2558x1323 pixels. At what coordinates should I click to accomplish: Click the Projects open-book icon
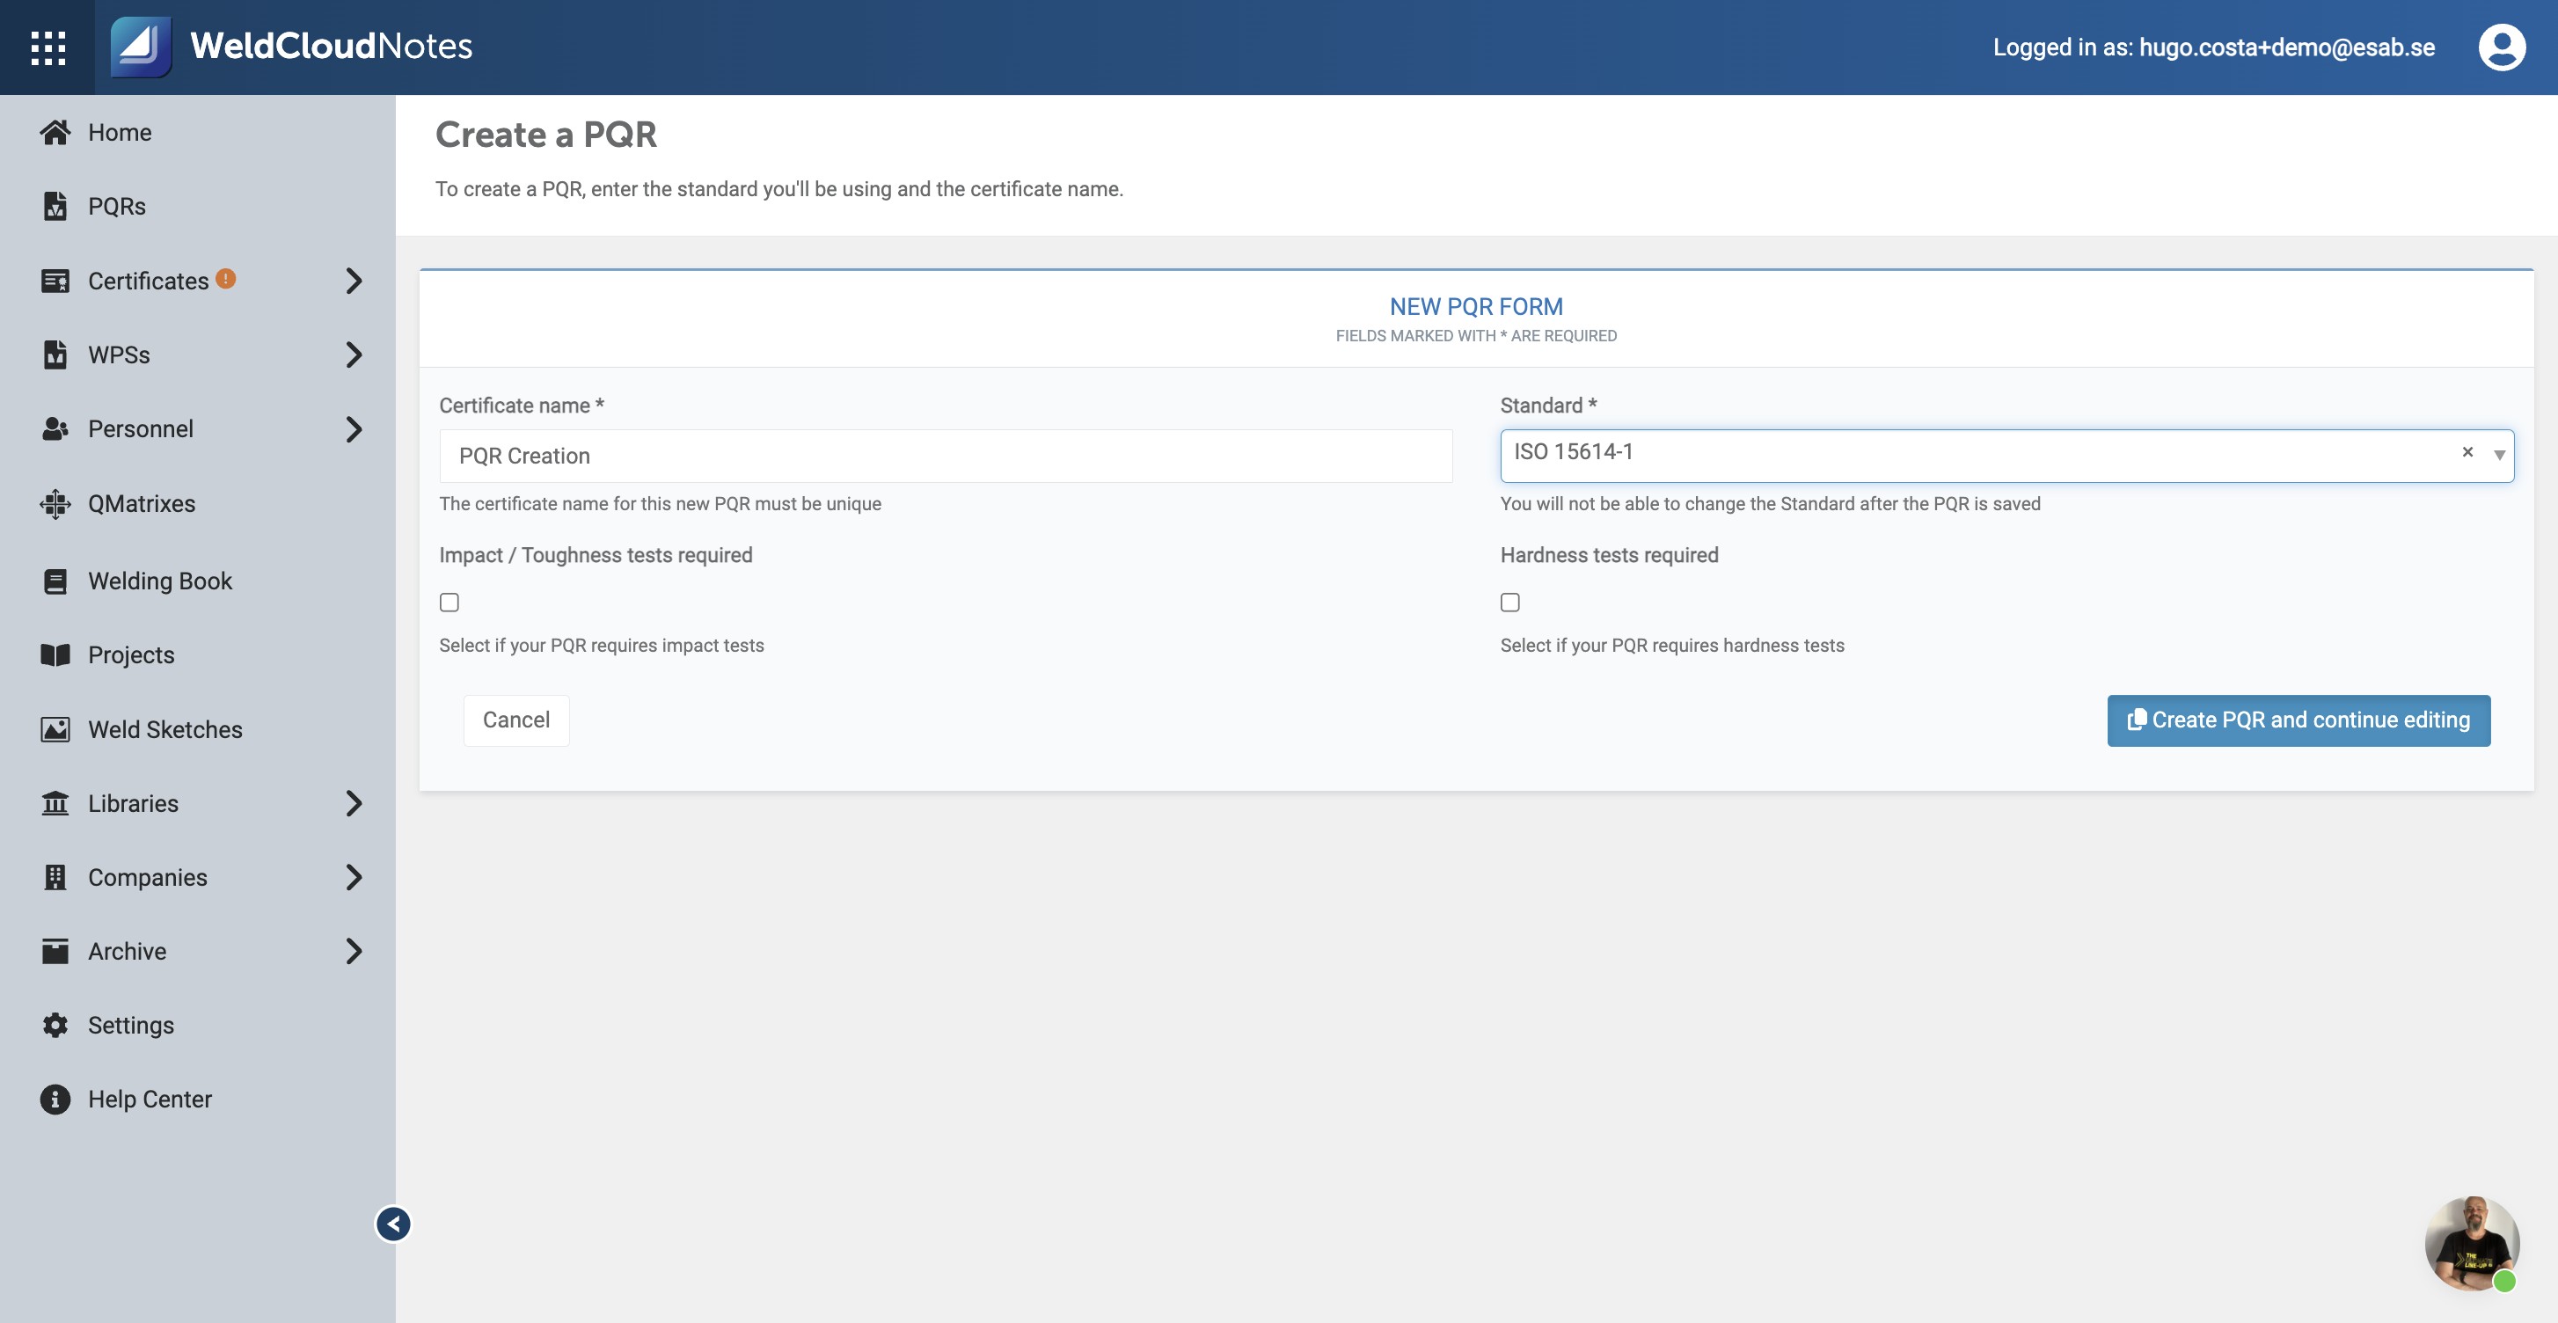click(x=55, y=654)
